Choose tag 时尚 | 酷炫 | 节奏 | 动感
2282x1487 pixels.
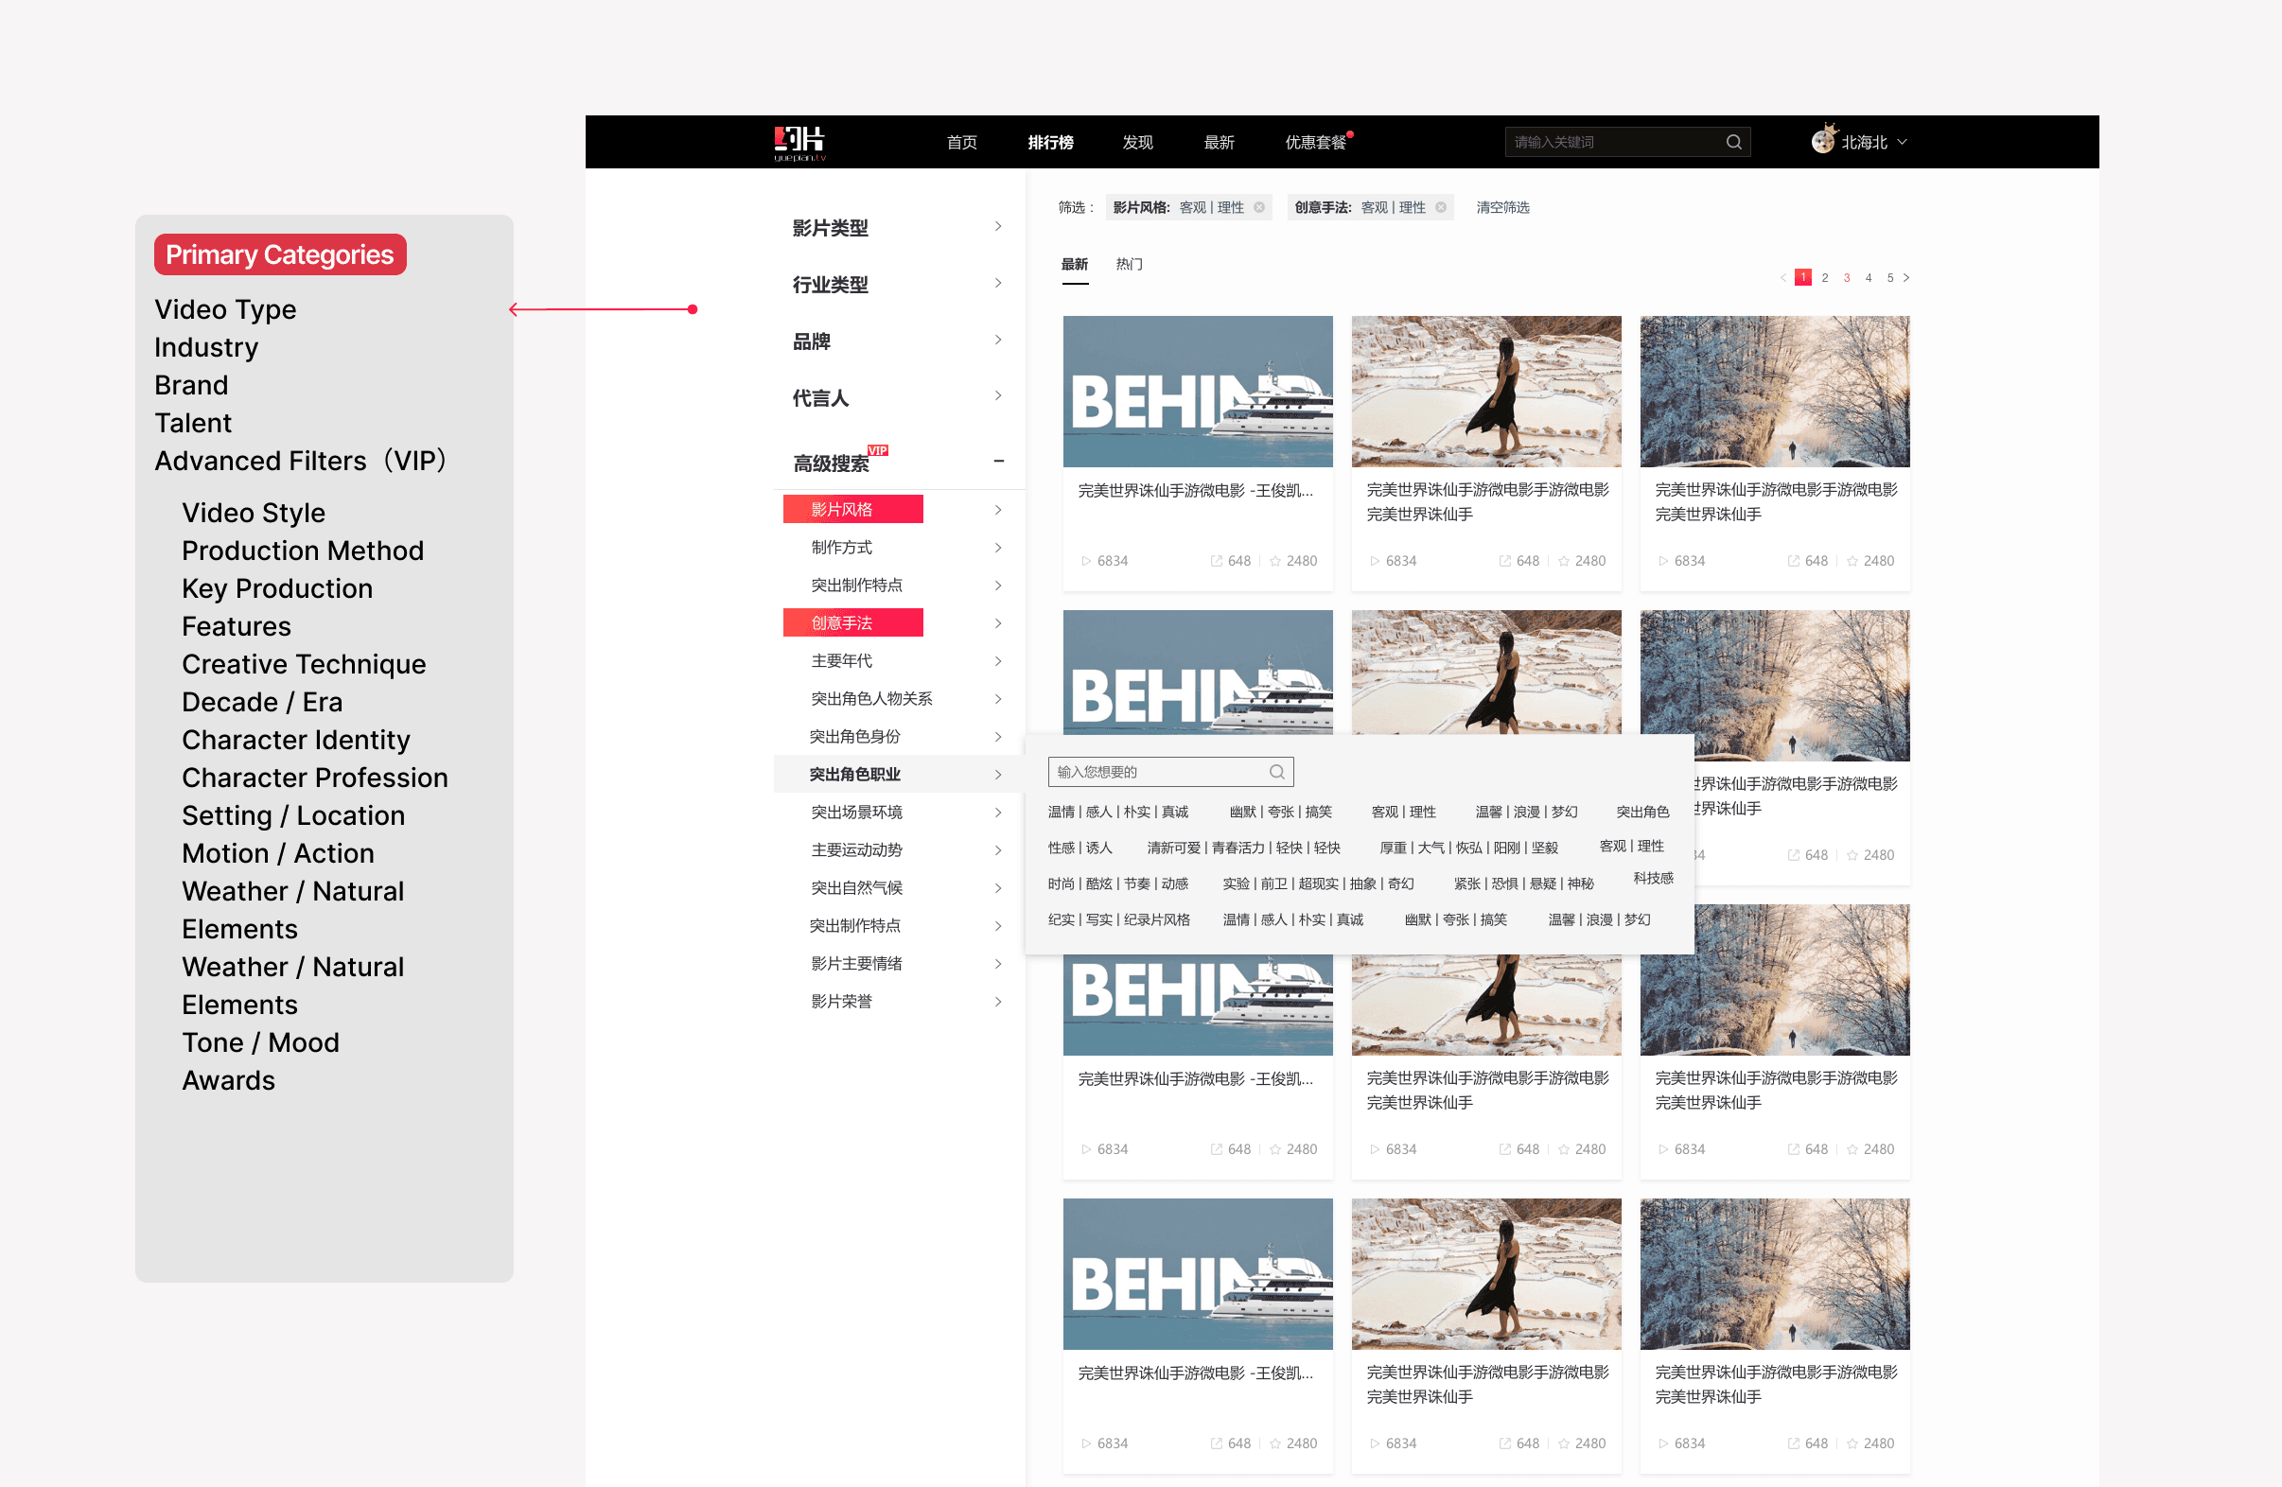pyautogui.click(x=1118, y=883)
